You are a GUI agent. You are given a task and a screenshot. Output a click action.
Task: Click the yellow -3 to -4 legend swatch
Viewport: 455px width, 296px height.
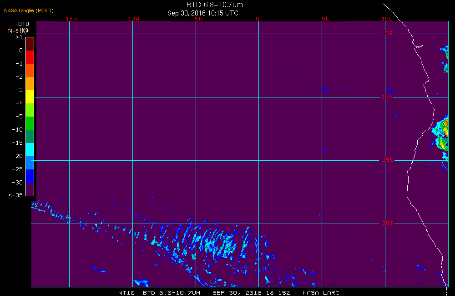(x=30, y=97)
